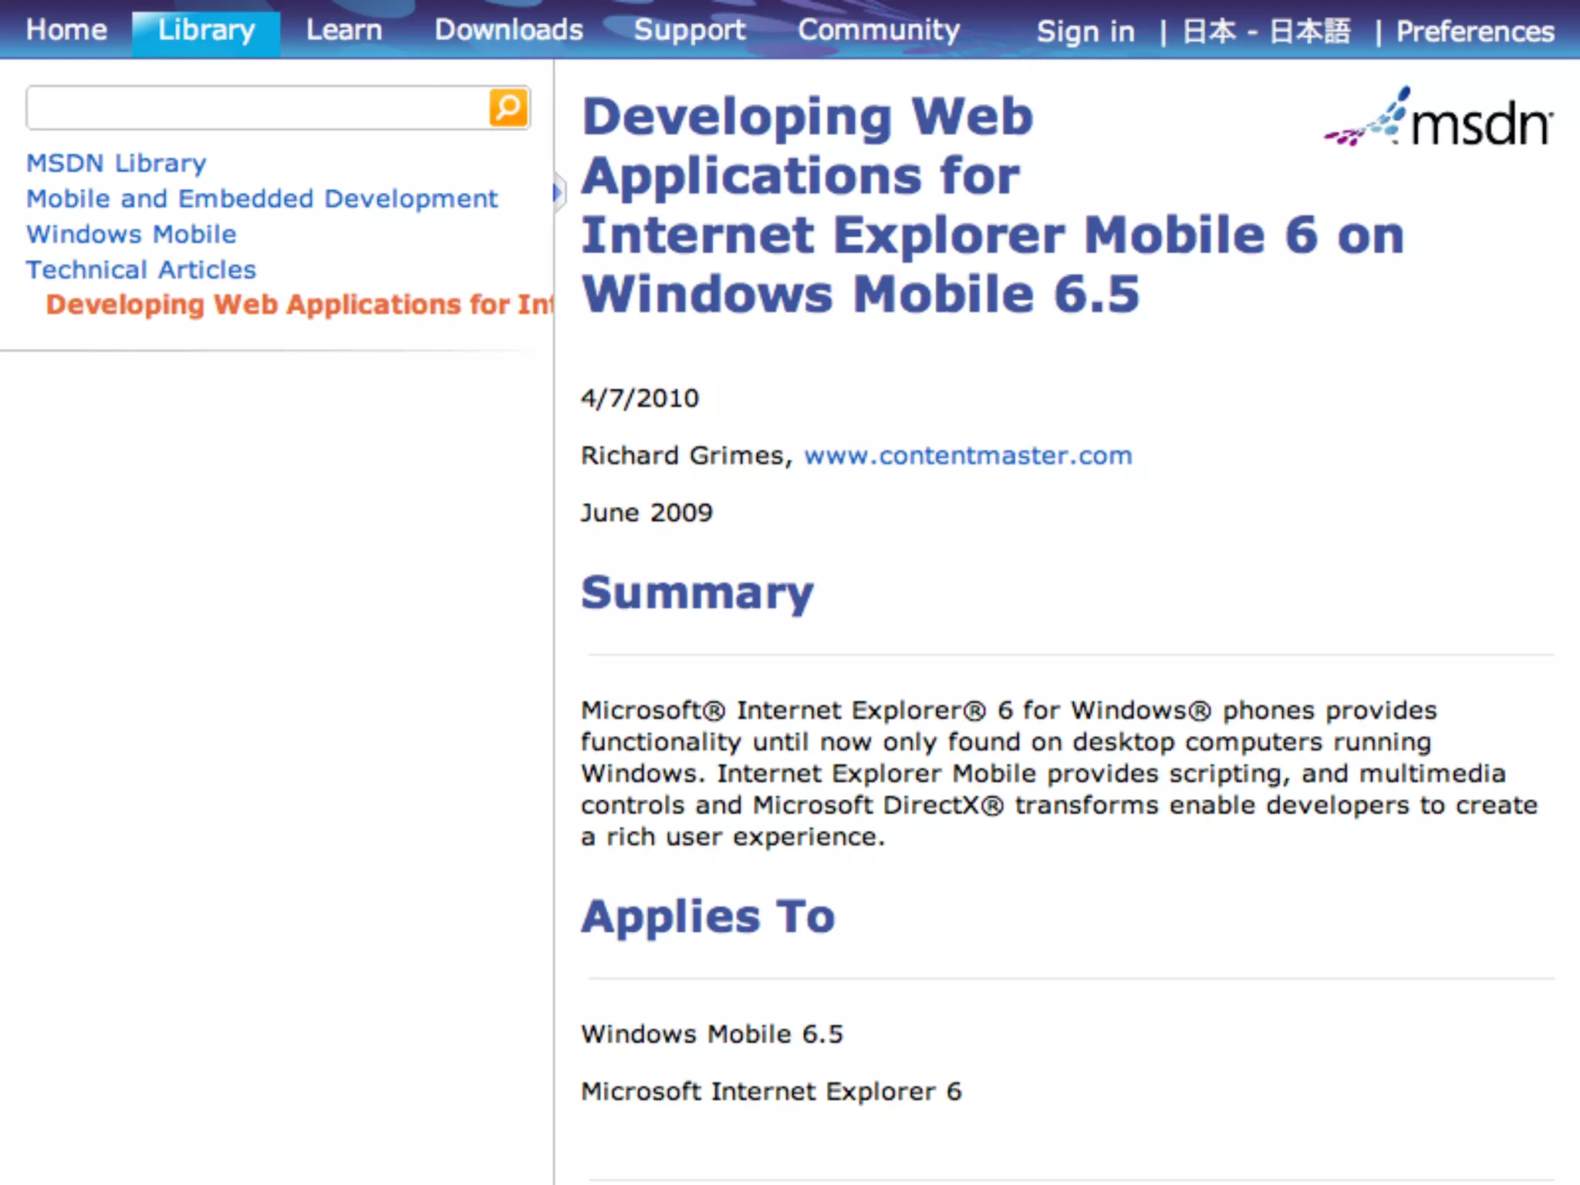This screenshot has width=1580, height=1185.
Task: Go to the Downloads tab
Action: tap(508, 30)
